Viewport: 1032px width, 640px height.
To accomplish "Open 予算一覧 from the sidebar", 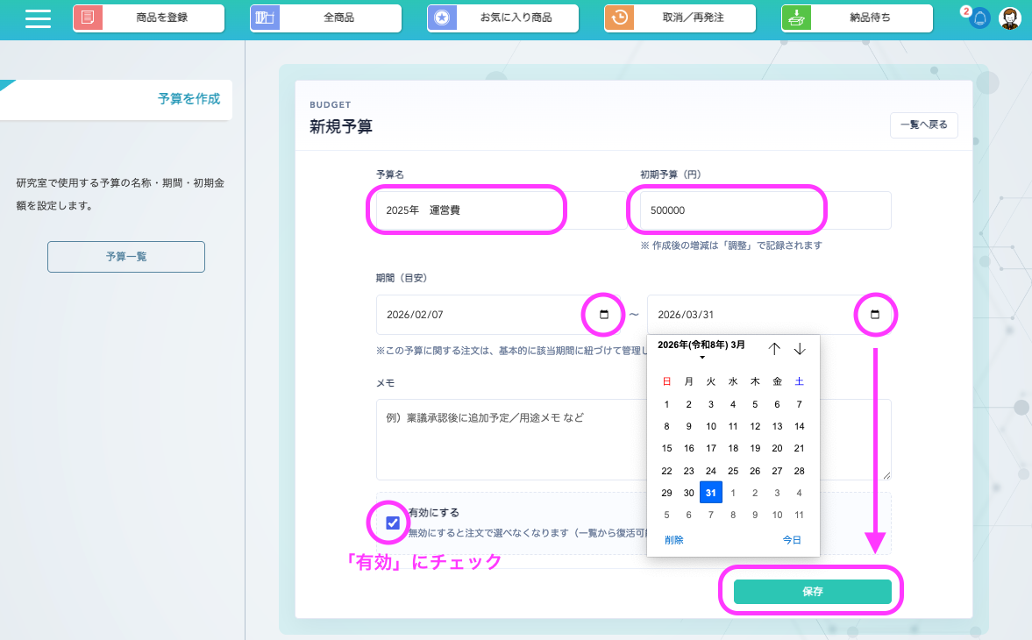I will click(x=126, y=257).
